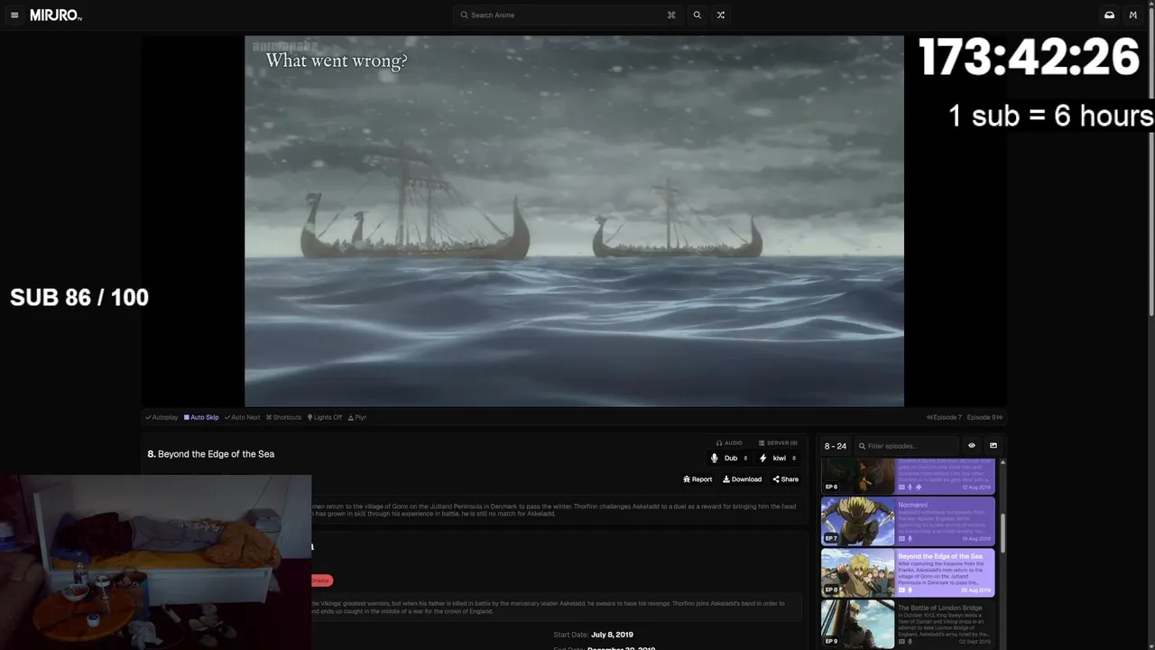Click the episode title '8. Beyond the Edge of the Sea'
Screen dimensions: 1155x650
211,454
